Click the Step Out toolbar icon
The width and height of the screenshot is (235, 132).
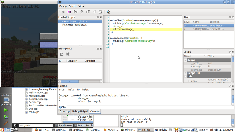pyautogui.click(x=88, y=12)
